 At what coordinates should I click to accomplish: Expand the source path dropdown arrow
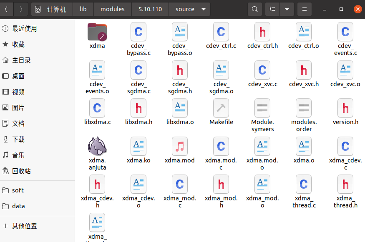pos(204,9)
